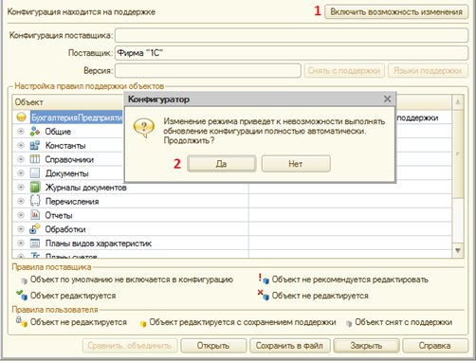476x361 pixels.
Task: Select the Отчеты row text
Action: point(59,215)
